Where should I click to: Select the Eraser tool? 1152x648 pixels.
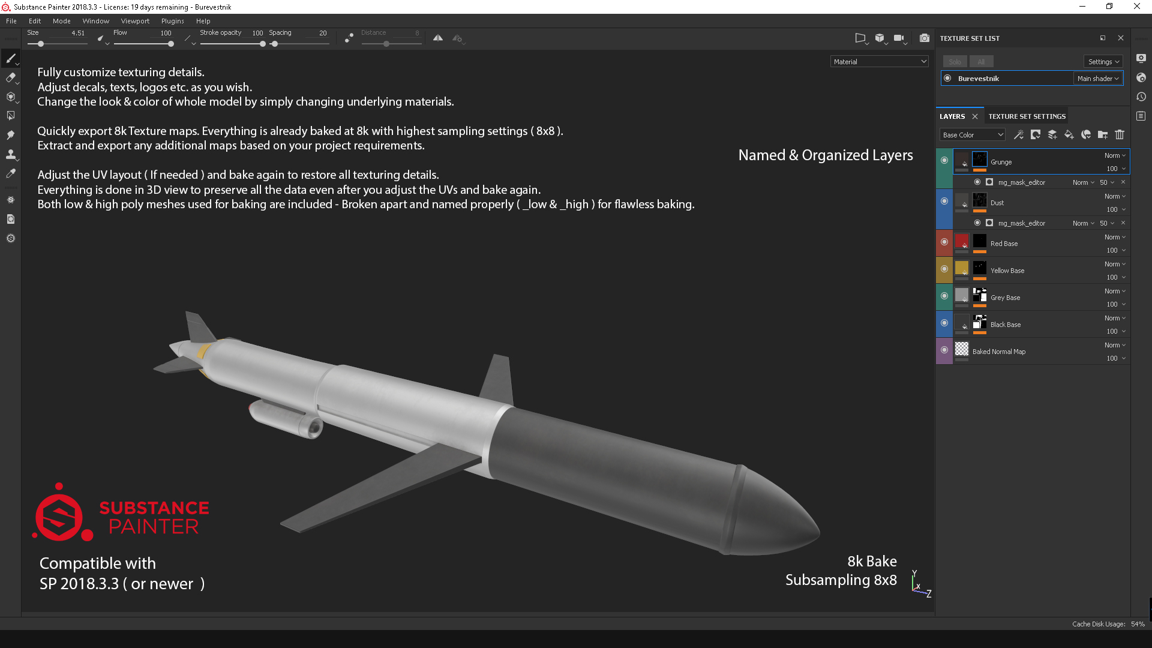(11, 77)
